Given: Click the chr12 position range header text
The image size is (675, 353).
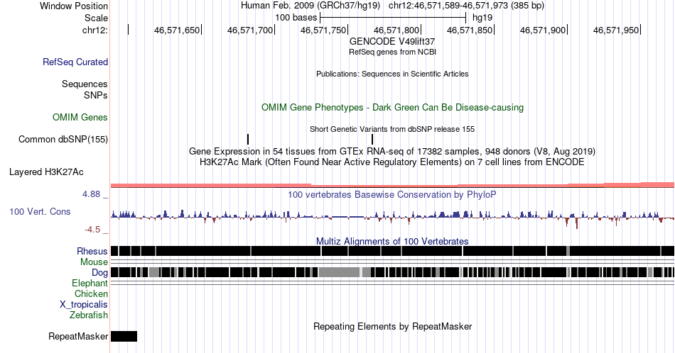Looking at the screenshot, I should click(x=466, y=6).
